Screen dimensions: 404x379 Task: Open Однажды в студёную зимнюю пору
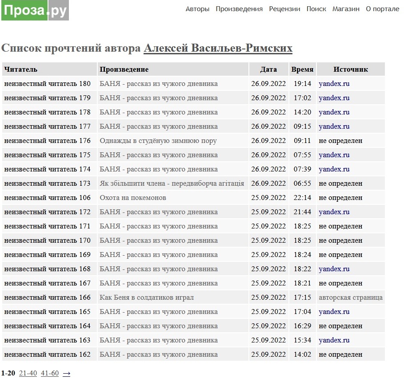(158, 141)
